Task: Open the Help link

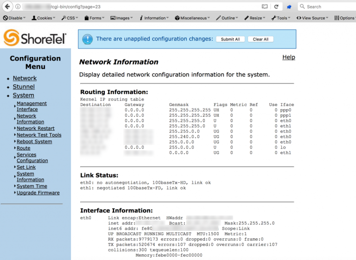Action: [288, 57]
